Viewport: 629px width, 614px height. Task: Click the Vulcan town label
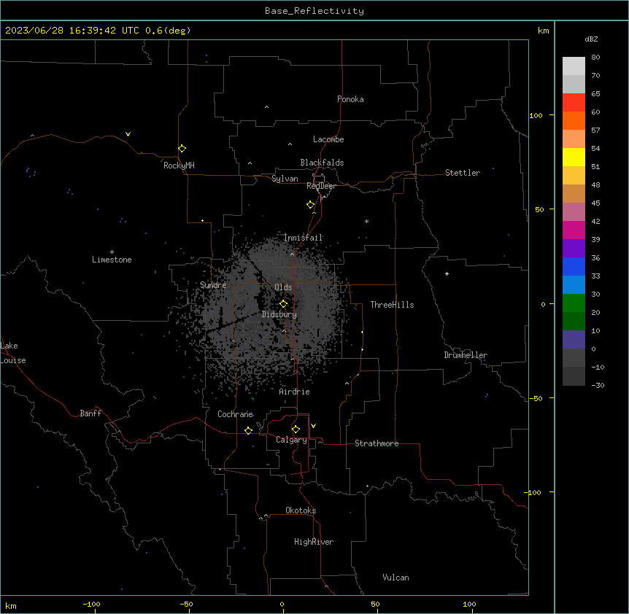click(396, 578)
